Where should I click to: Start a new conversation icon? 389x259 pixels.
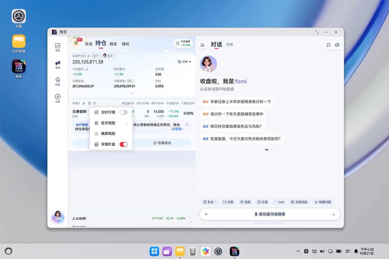pyautogui.click(x=328, y=45)
